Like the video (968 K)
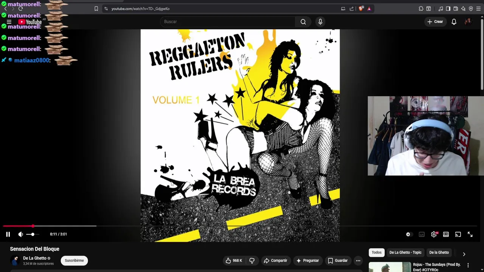Image resolution: width=484 pixels, height=272 pixels. [234, 261]
